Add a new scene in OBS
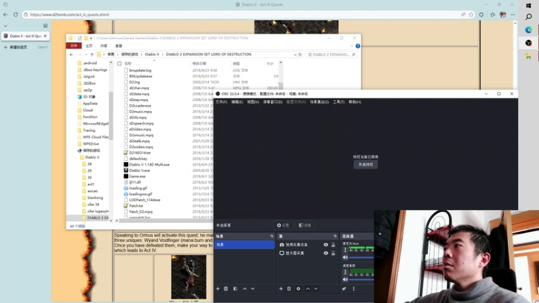539x303 pixels. (x=218, y=289)
